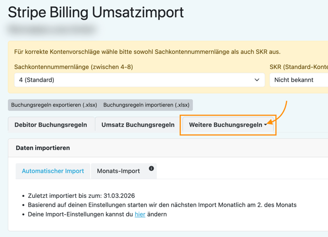The image size is (328, 237).
Task: Click the 'Basierend auf deinen Einstellungen' bullet line
Action: pos(162,205)
